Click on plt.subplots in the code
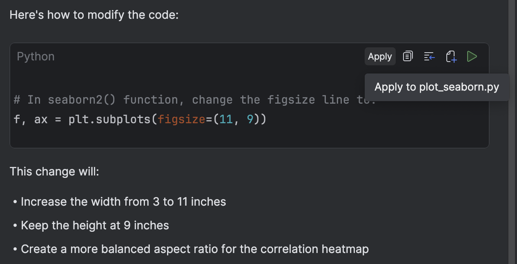This screenshot has height=264, width=517. coord(109,120)
